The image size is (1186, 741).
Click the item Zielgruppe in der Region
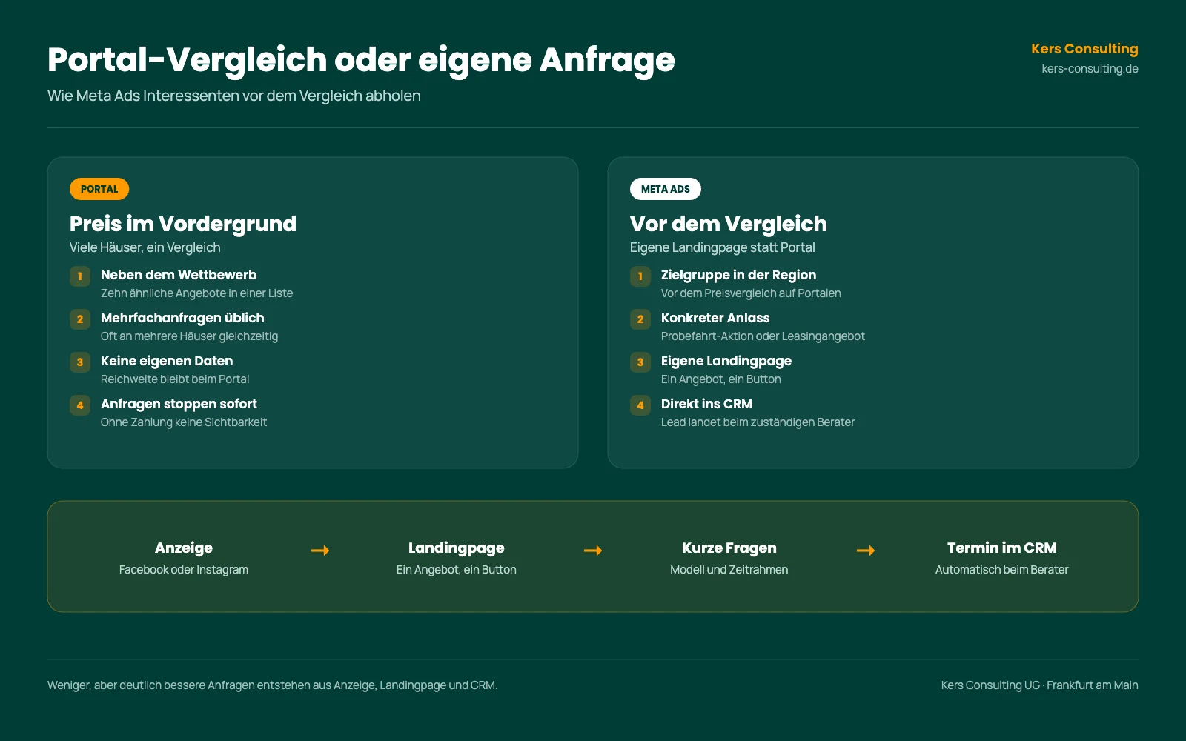[x=739, y=275]
